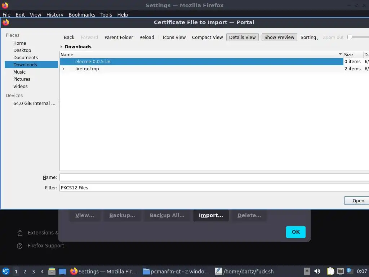This screenshot has width=369, height=277.
Task: Click the Firefox Support help icon
Action: [20, 246]
